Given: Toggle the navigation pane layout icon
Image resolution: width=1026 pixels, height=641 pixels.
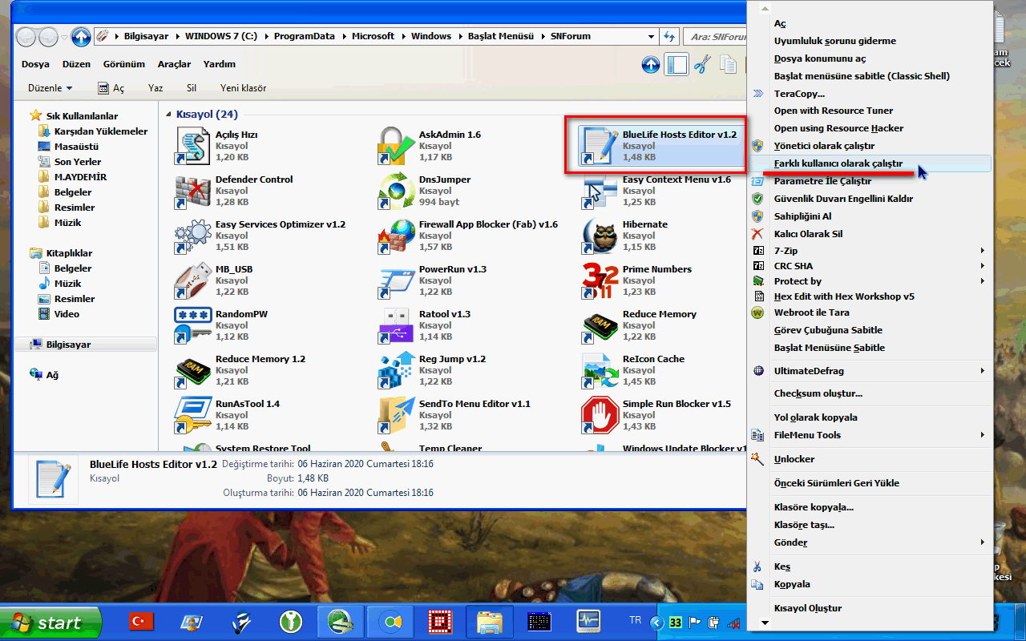Looking at the screenshot, I should (677, 65).
